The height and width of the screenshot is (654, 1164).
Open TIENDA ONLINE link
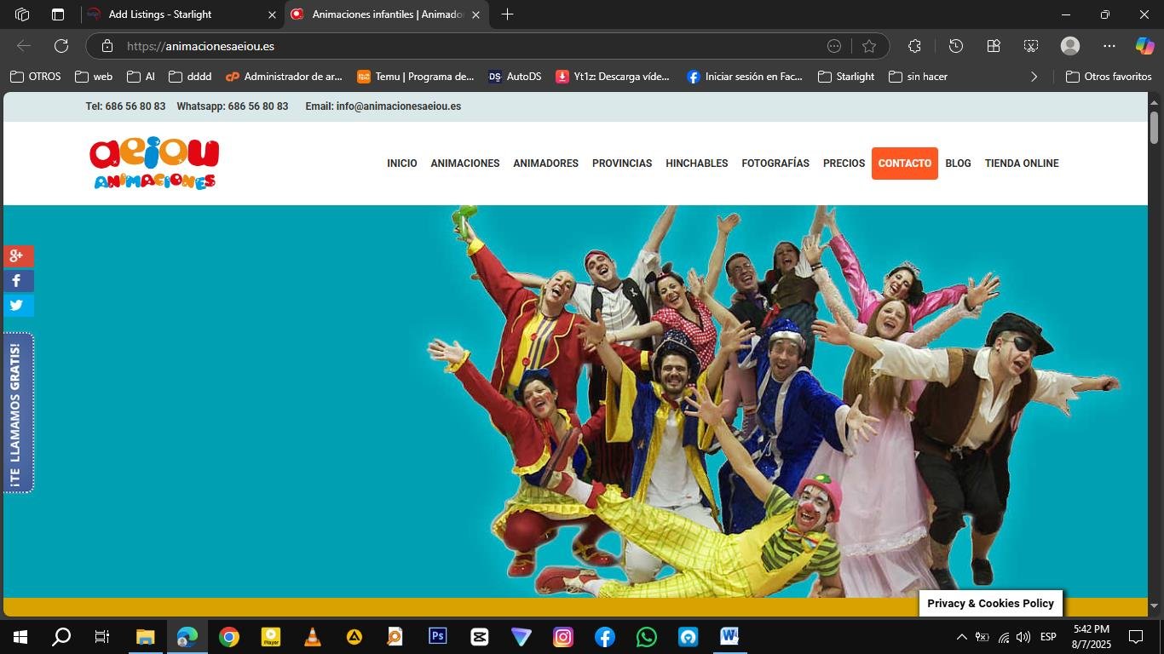(1022, 163)
